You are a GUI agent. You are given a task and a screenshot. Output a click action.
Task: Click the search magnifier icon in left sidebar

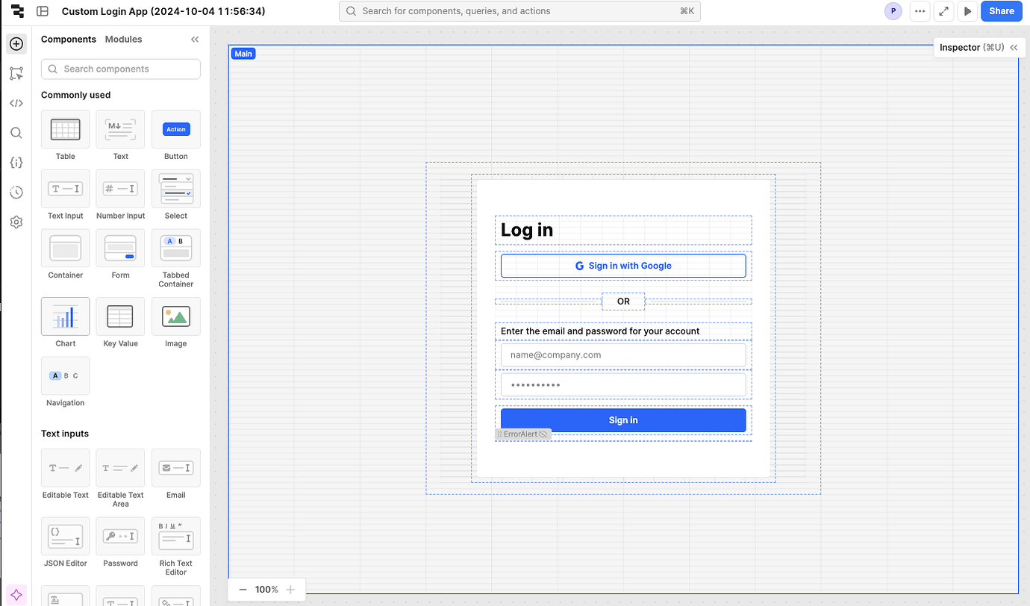pyautogui.click(x=16, y=133)
